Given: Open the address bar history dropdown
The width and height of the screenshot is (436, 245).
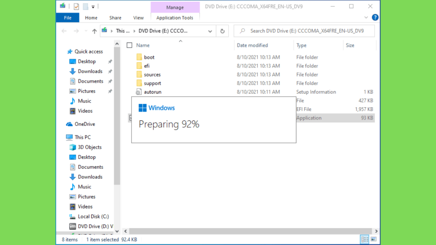Looking at the screenshot, I should 210,31.
